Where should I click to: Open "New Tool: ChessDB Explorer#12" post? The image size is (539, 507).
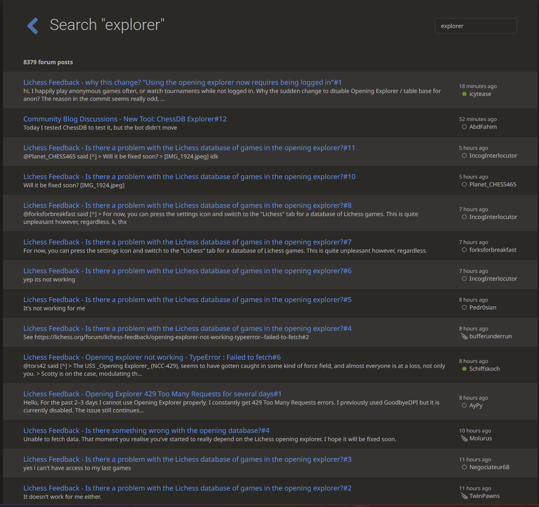tap(125, 119)
